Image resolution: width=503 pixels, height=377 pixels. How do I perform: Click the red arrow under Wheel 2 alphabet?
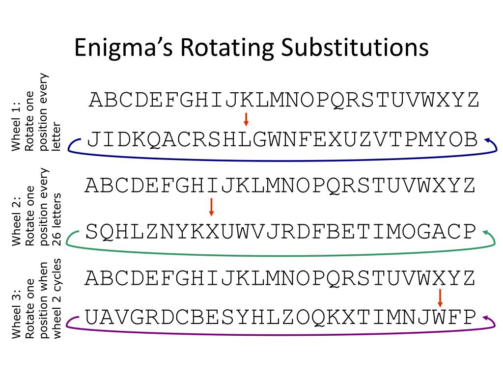(211, 207)
